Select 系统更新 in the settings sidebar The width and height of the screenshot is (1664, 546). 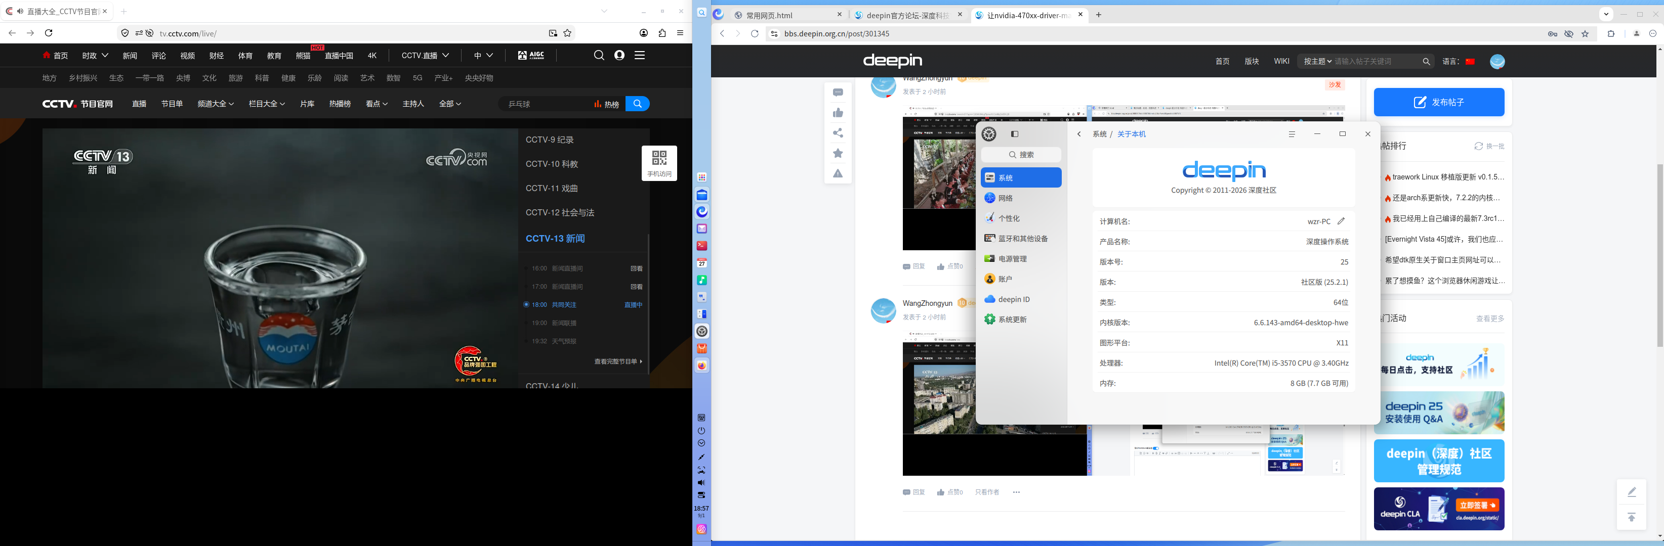(x=1021, y=320)
